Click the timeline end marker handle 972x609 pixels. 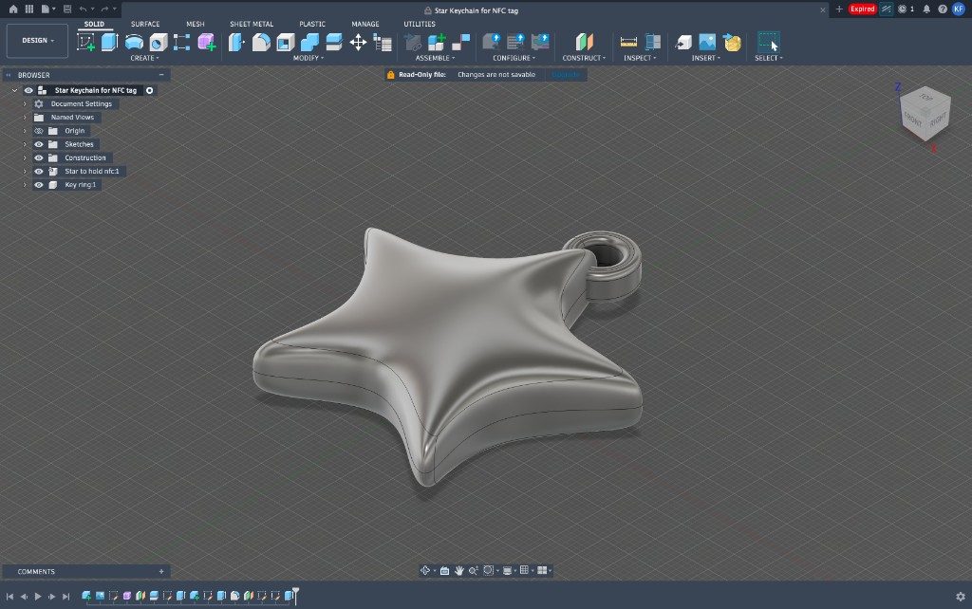(296, 596)
